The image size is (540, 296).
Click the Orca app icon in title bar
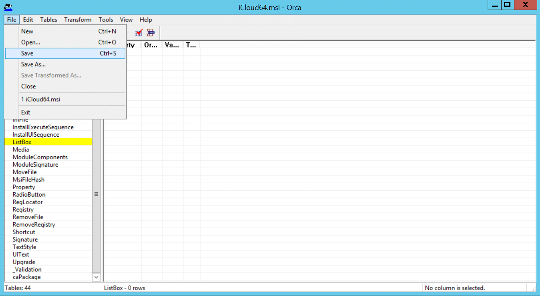8,6
